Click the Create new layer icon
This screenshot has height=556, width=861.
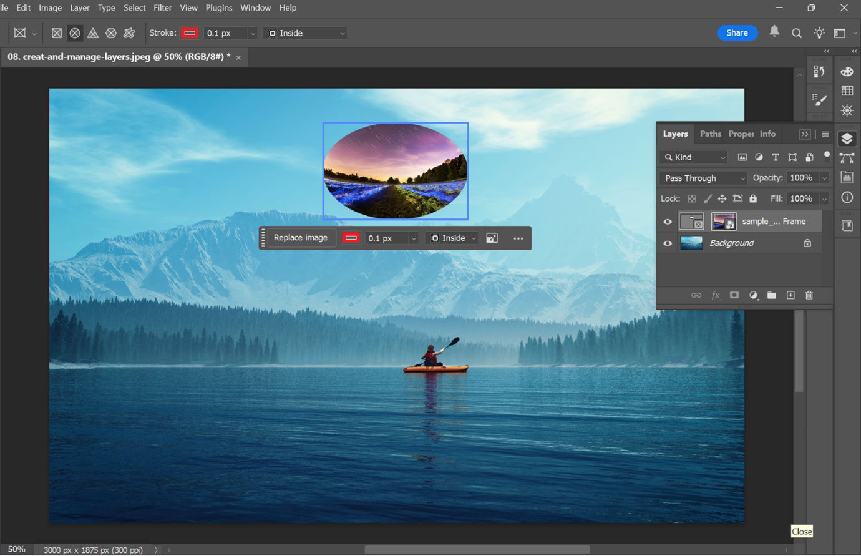[790, 295]
